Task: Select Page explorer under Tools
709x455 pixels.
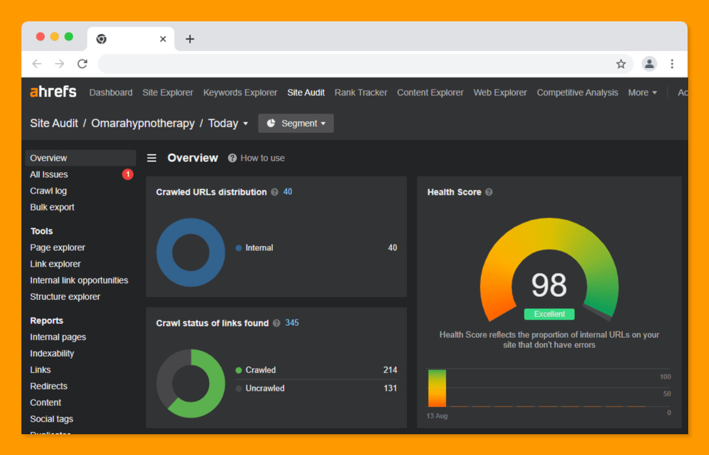Action: pyautogui.click(x=57, y=248)
